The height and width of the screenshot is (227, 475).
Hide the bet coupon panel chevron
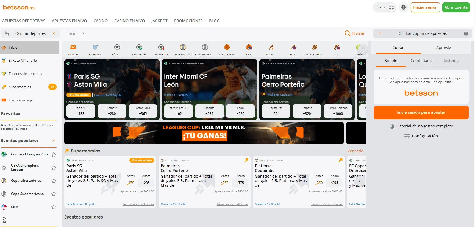pyautogui.click(x=379, y=33)
